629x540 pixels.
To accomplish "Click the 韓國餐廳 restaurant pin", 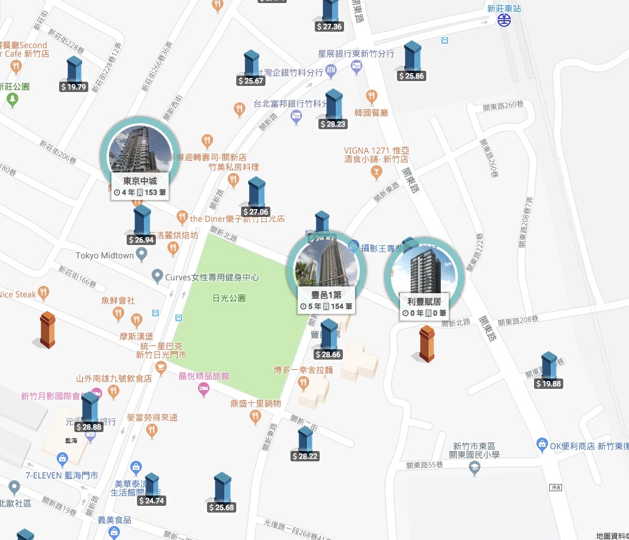I will 371,97.
